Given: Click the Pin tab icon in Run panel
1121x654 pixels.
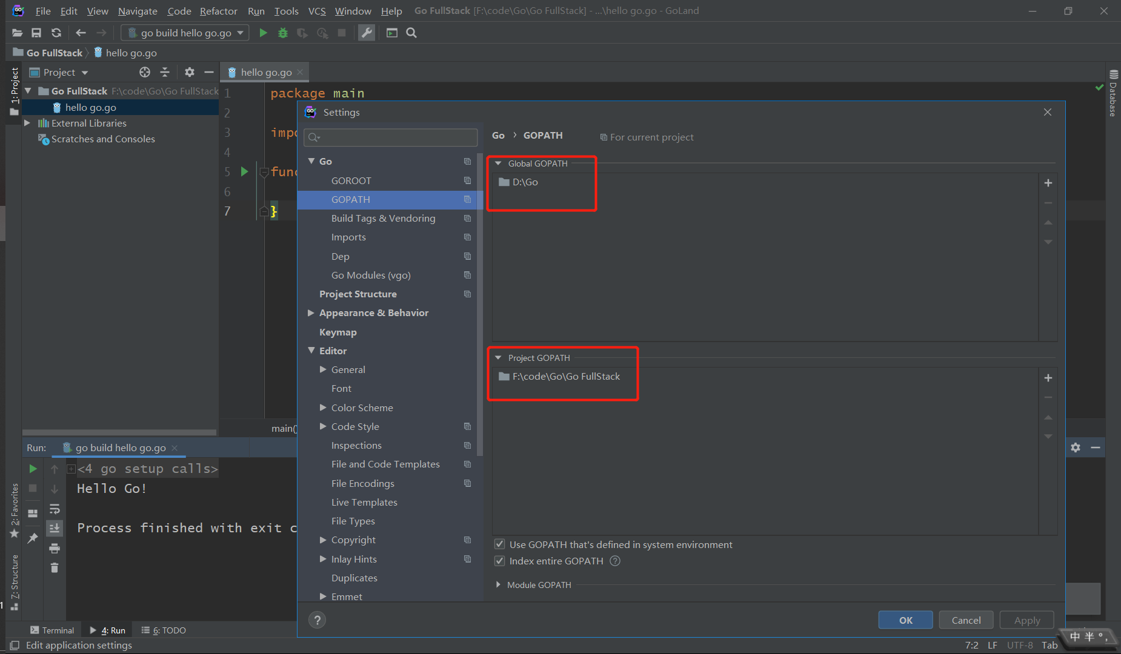Looking at the screenshot, I should tap(33, 538).
